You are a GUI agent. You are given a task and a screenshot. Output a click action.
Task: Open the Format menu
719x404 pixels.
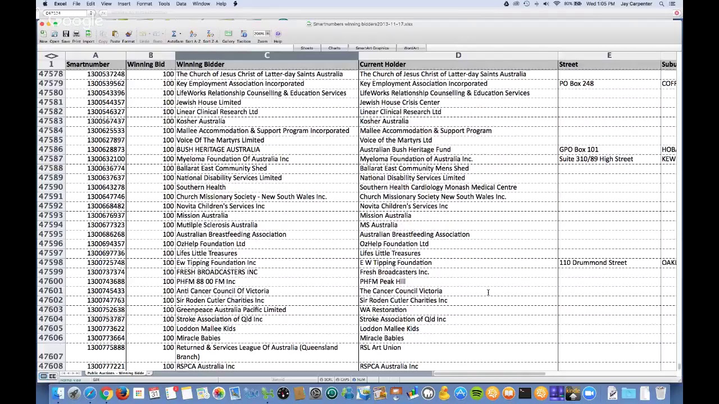click(144, 4)
